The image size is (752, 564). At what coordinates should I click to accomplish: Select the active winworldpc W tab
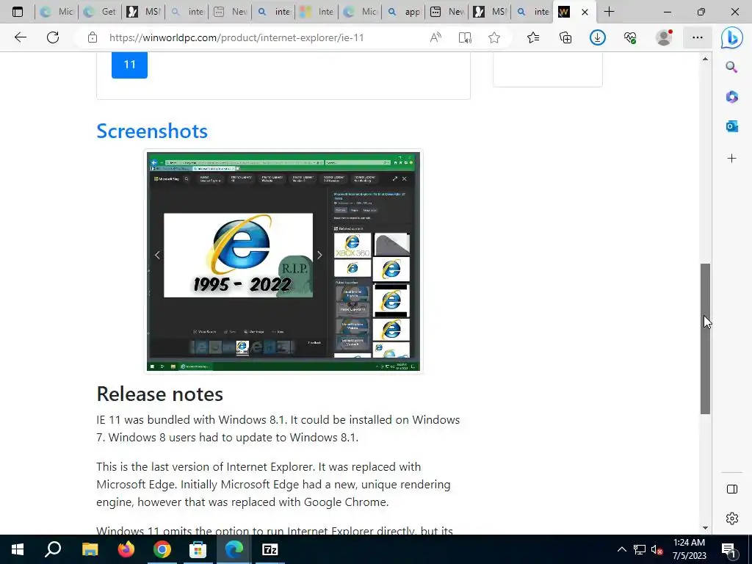coord(565,12)
